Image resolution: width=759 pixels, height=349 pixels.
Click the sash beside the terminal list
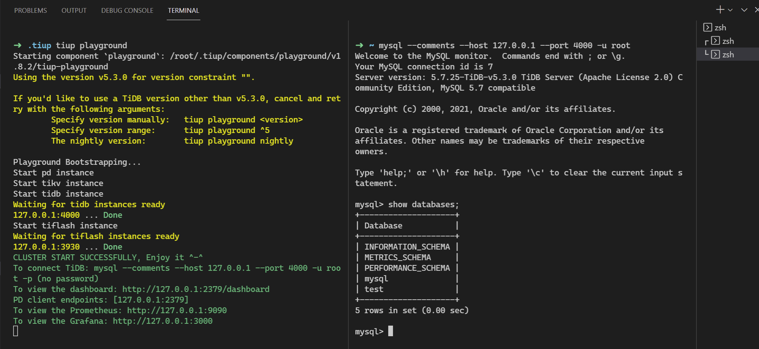(x=696, y=183)
